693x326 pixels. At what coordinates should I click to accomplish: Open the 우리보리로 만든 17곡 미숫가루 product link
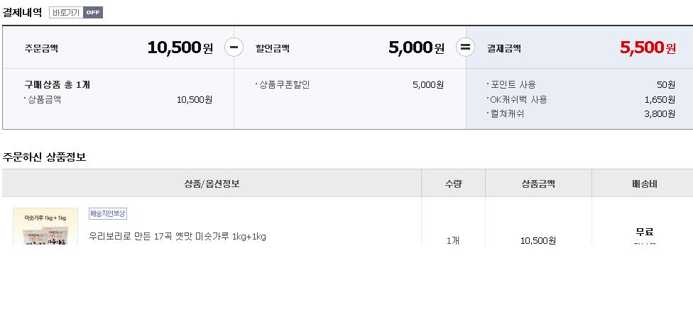point(178,236)
